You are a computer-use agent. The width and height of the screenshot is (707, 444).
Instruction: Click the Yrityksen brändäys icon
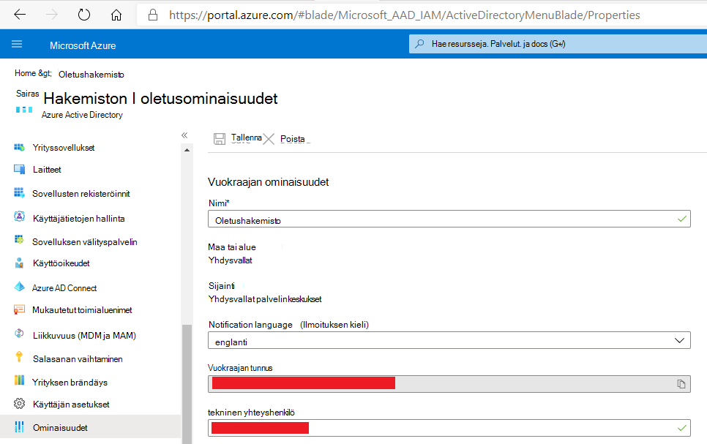tap(19, 380)
